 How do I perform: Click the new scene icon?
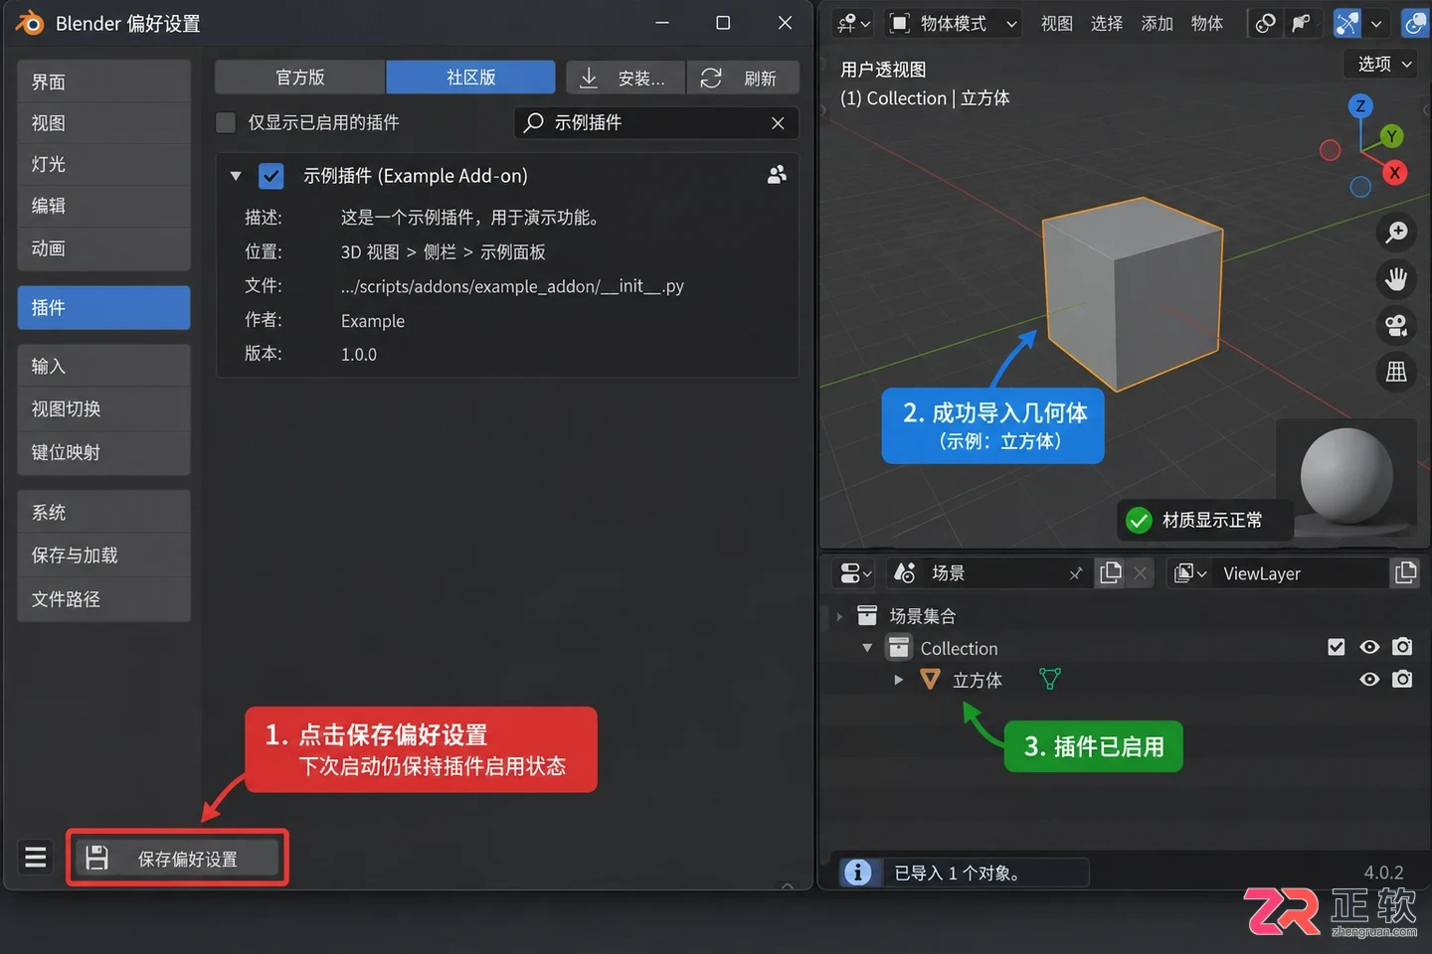coord(1111,573)
